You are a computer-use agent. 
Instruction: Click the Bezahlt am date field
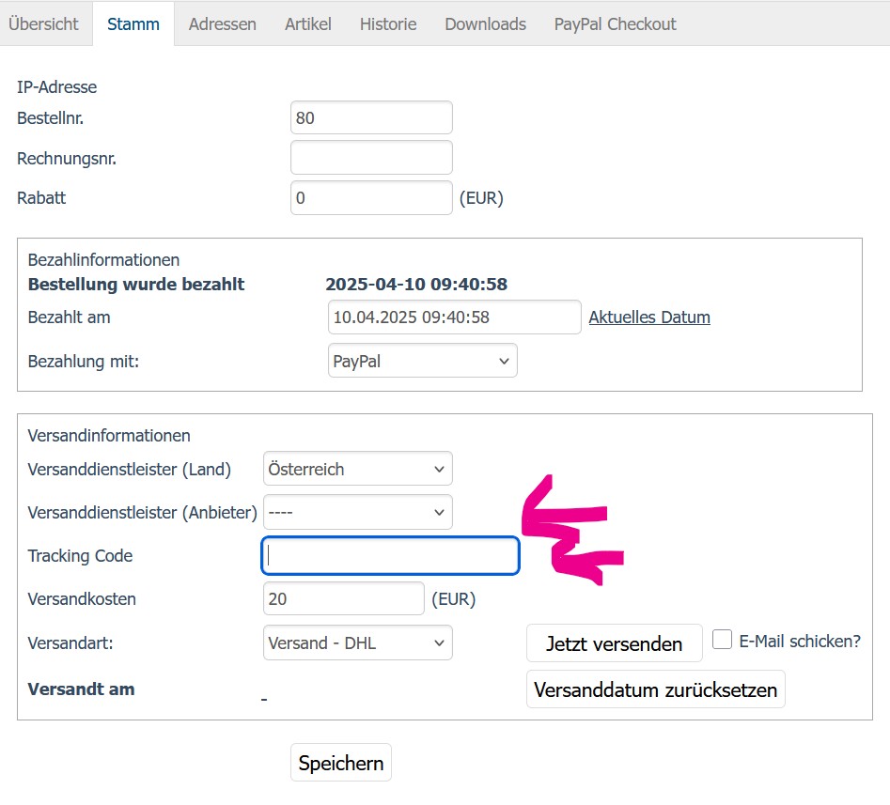[454, 317]
